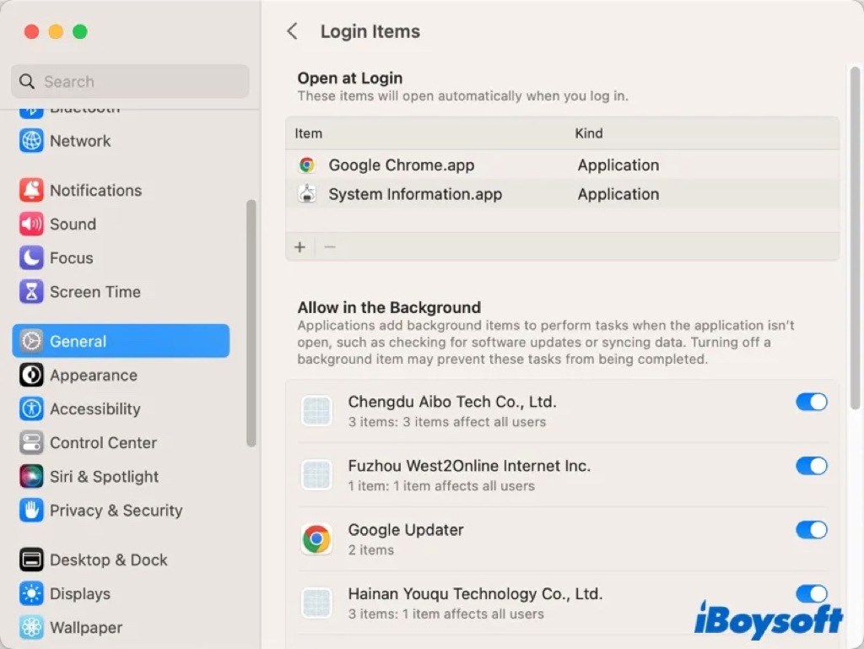Open Displays settings label
Viewport: 864px width, 649px height.
tap(80, 594)
